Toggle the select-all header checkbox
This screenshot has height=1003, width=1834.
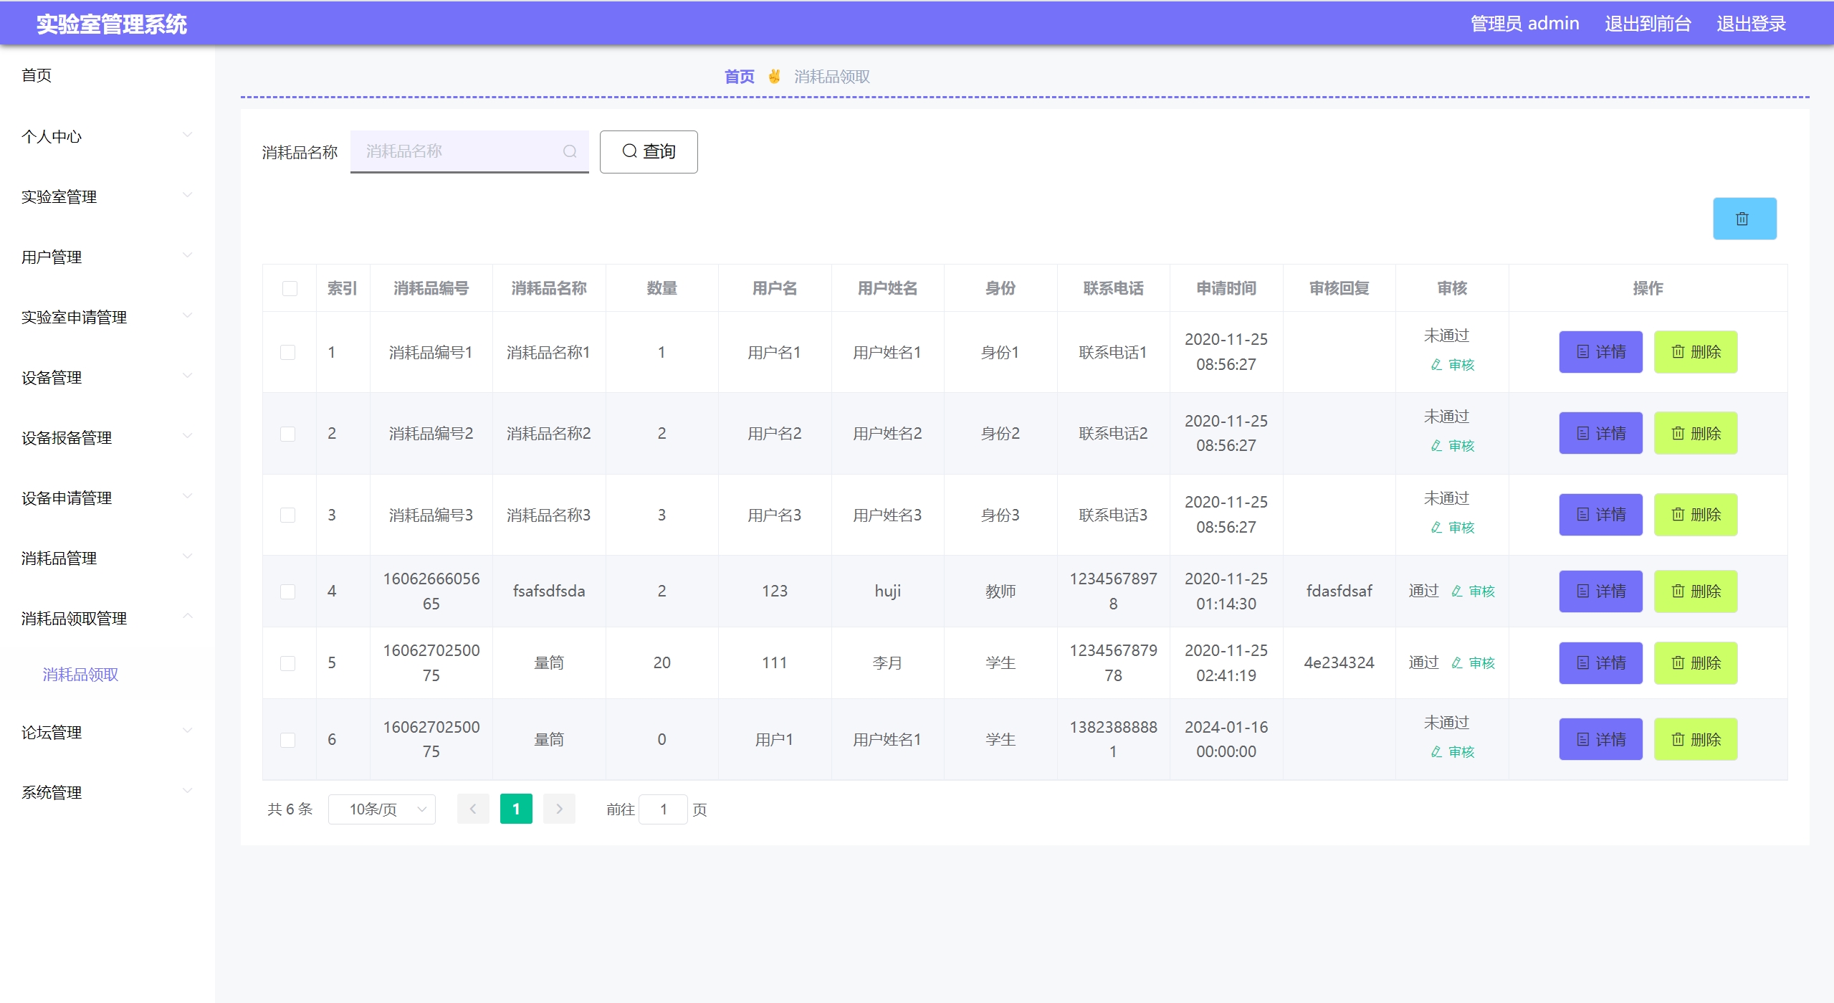click(290, 288)
